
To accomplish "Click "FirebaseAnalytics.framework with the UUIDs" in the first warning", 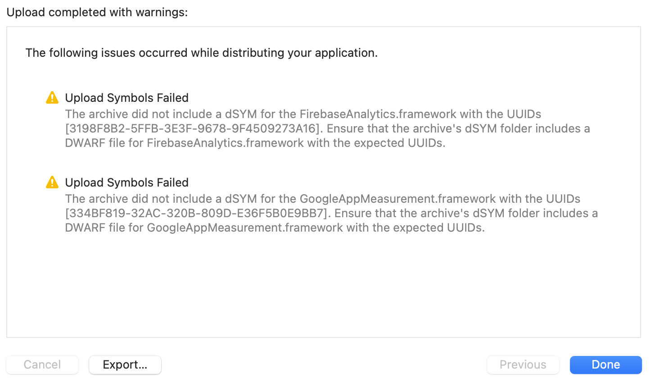I will click(420, 114).
